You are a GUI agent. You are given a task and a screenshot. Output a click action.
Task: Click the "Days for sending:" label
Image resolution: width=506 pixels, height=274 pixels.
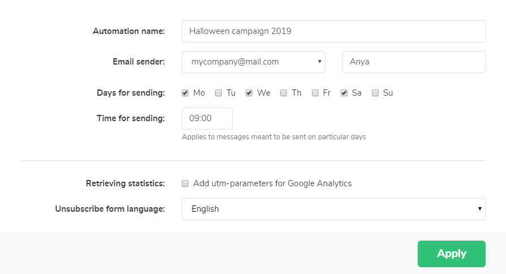coord(131,93)
